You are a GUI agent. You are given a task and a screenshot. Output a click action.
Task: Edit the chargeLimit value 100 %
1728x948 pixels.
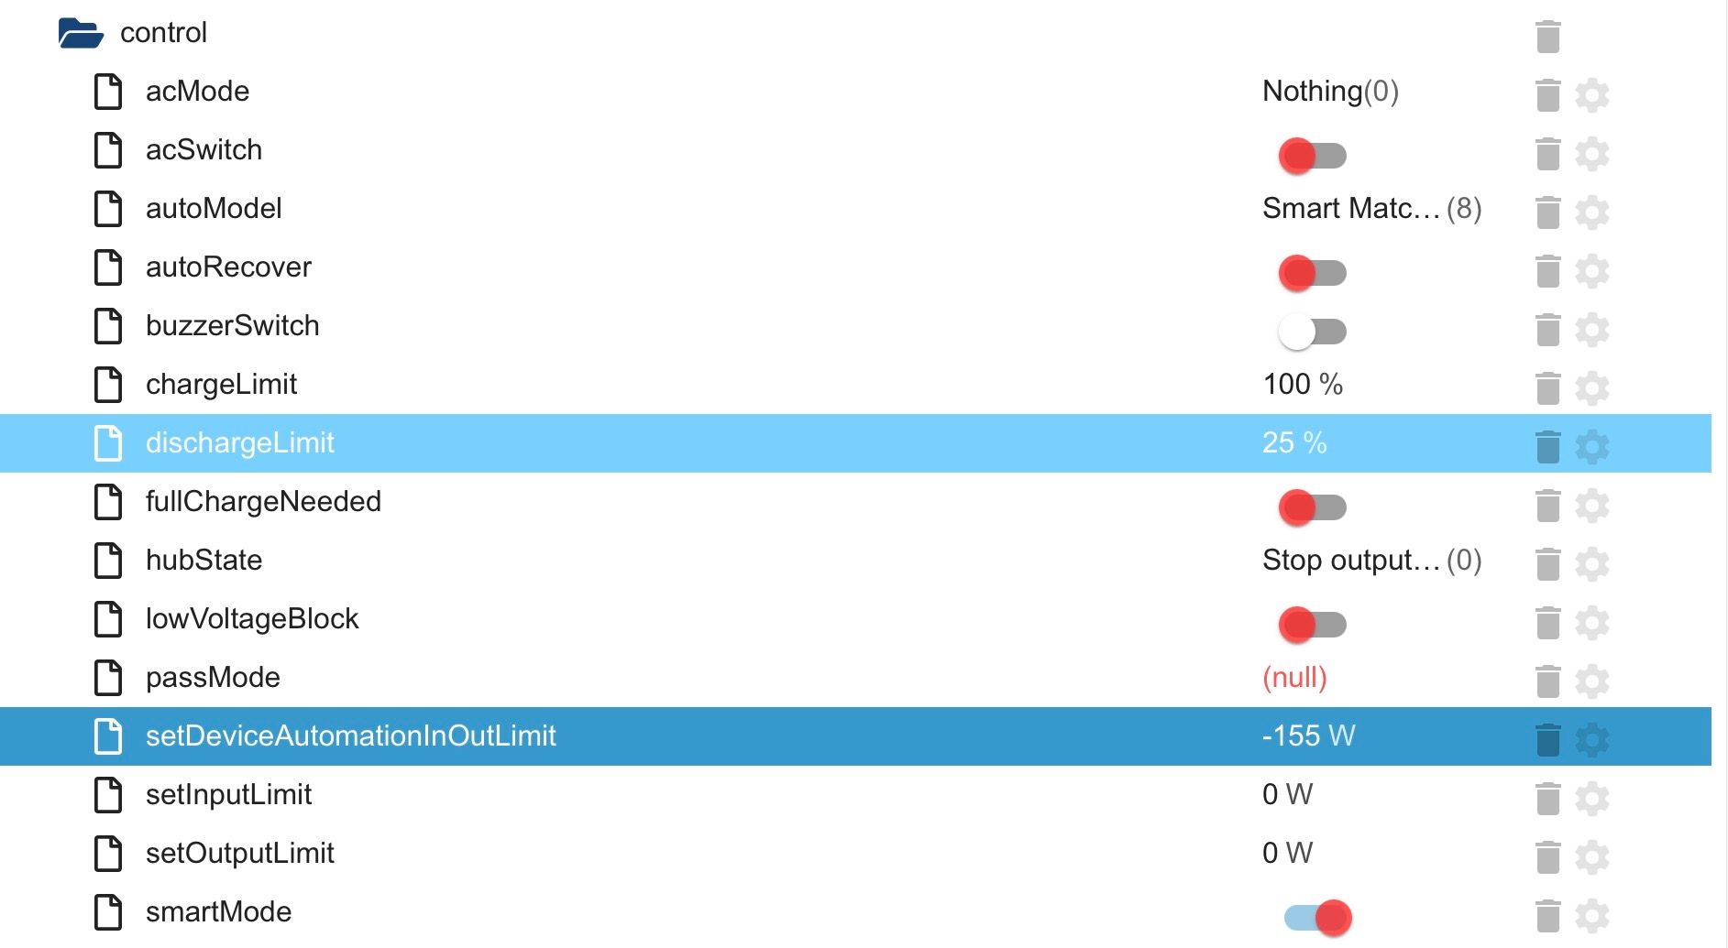(1302, 384)
